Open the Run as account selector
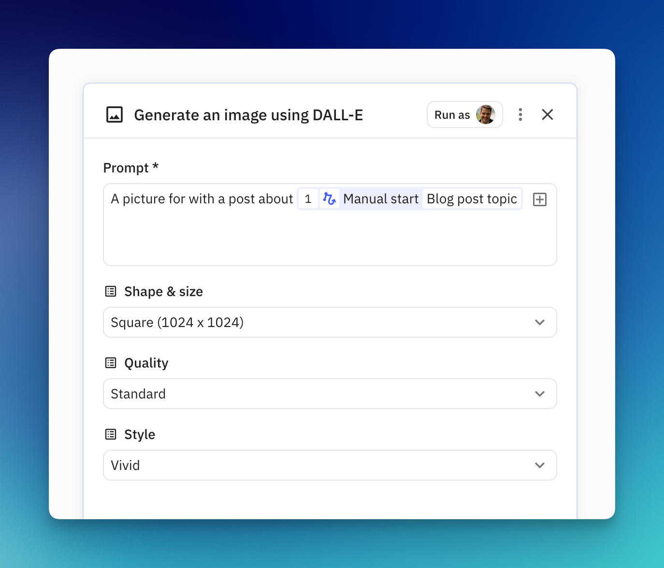This screenshot has width=664, height=568. click(465, 115)
